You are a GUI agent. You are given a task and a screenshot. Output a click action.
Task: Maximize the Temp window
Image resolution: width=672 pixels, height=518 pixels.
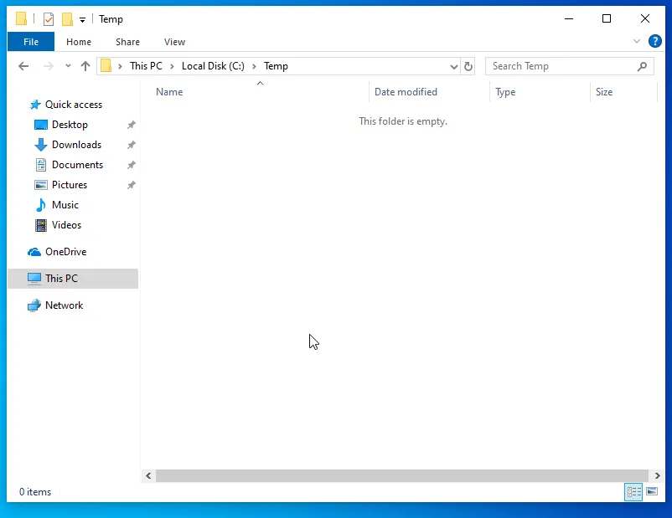click(x=607, y=19)
